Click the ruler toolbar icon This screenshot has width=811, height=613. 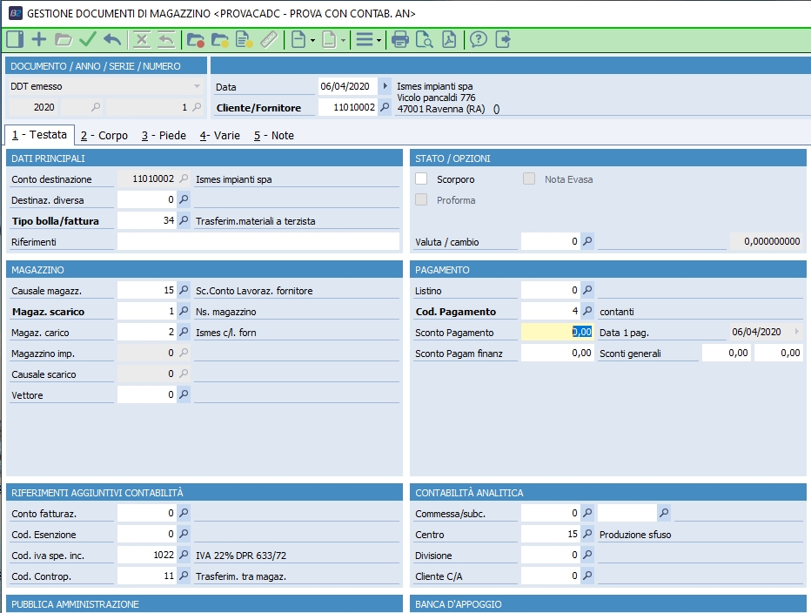click(x=269, y=39)
